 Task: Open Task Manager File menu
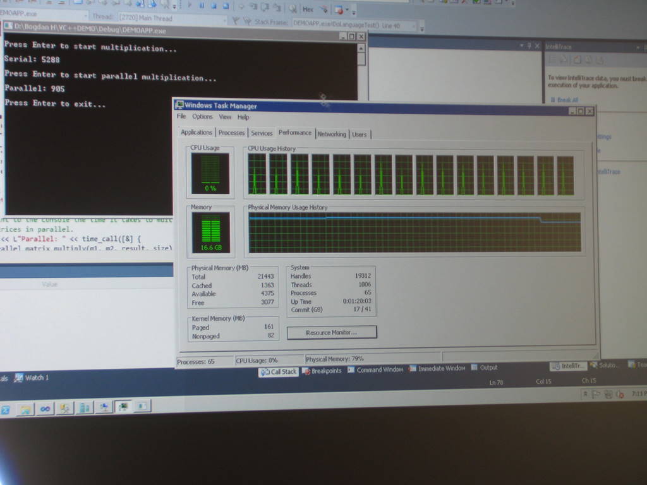181,117
